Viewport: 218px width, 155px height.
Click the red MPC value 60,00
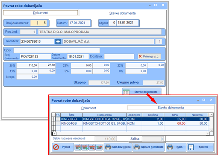(175, 123)
